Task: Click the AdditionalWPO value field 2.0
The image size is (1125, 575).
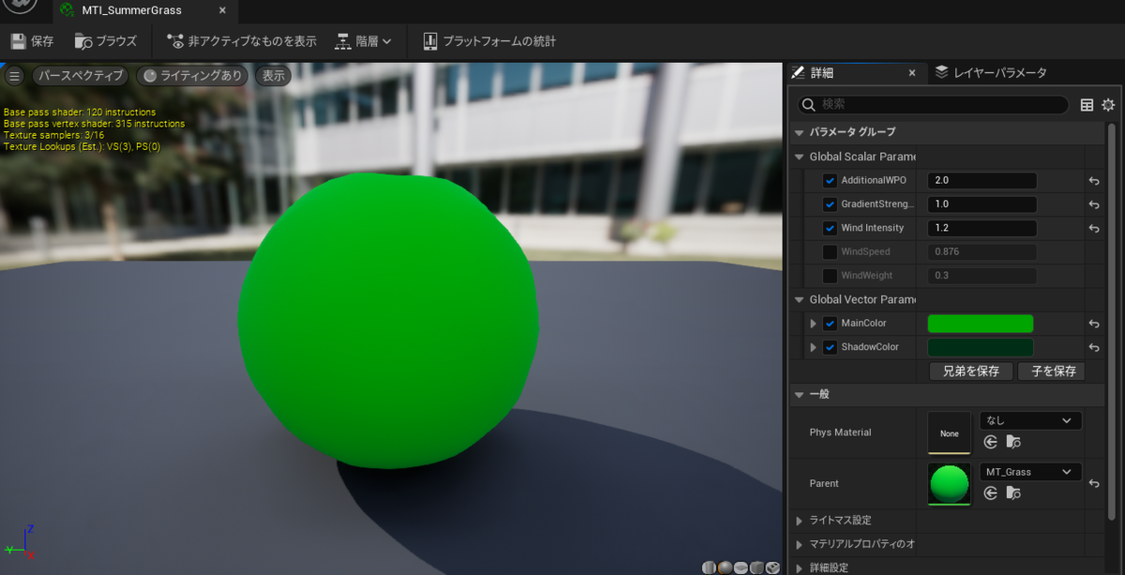Action: [x=982, y=181]
